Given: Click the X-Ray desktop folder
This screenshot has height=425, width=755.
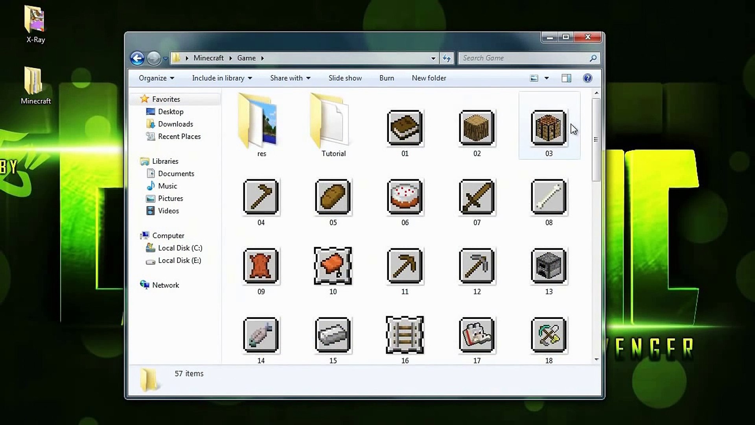Looking at the screenshot, I should click(x=35, y=24).
